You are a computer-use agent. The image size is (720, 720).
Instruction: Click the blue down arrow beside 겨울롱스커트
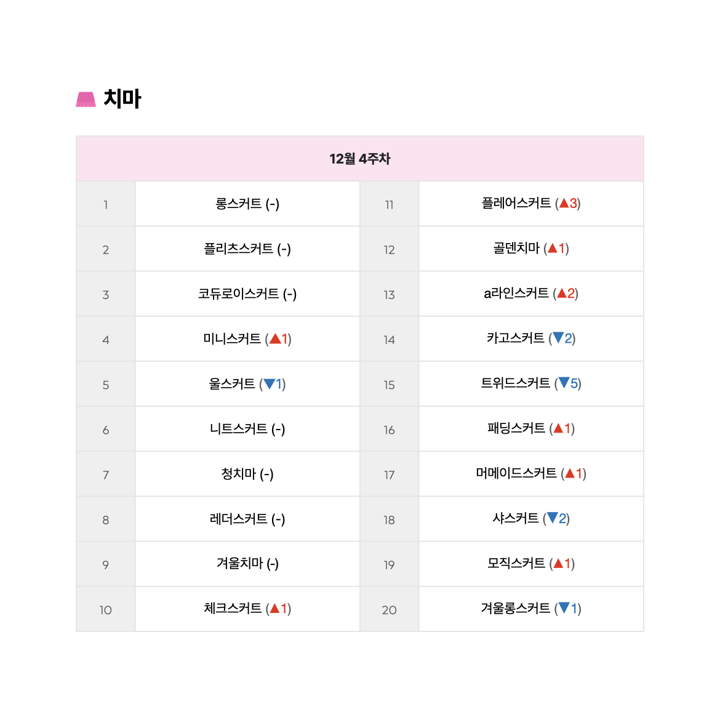564,608
